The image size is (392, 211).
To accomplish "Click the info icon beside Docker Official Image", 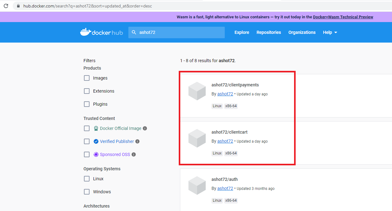I will tap(145, 128).
